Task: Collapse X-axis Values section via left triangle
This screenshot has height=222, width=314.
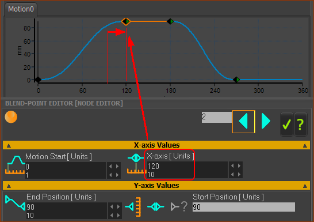Action: click(9, 145)
